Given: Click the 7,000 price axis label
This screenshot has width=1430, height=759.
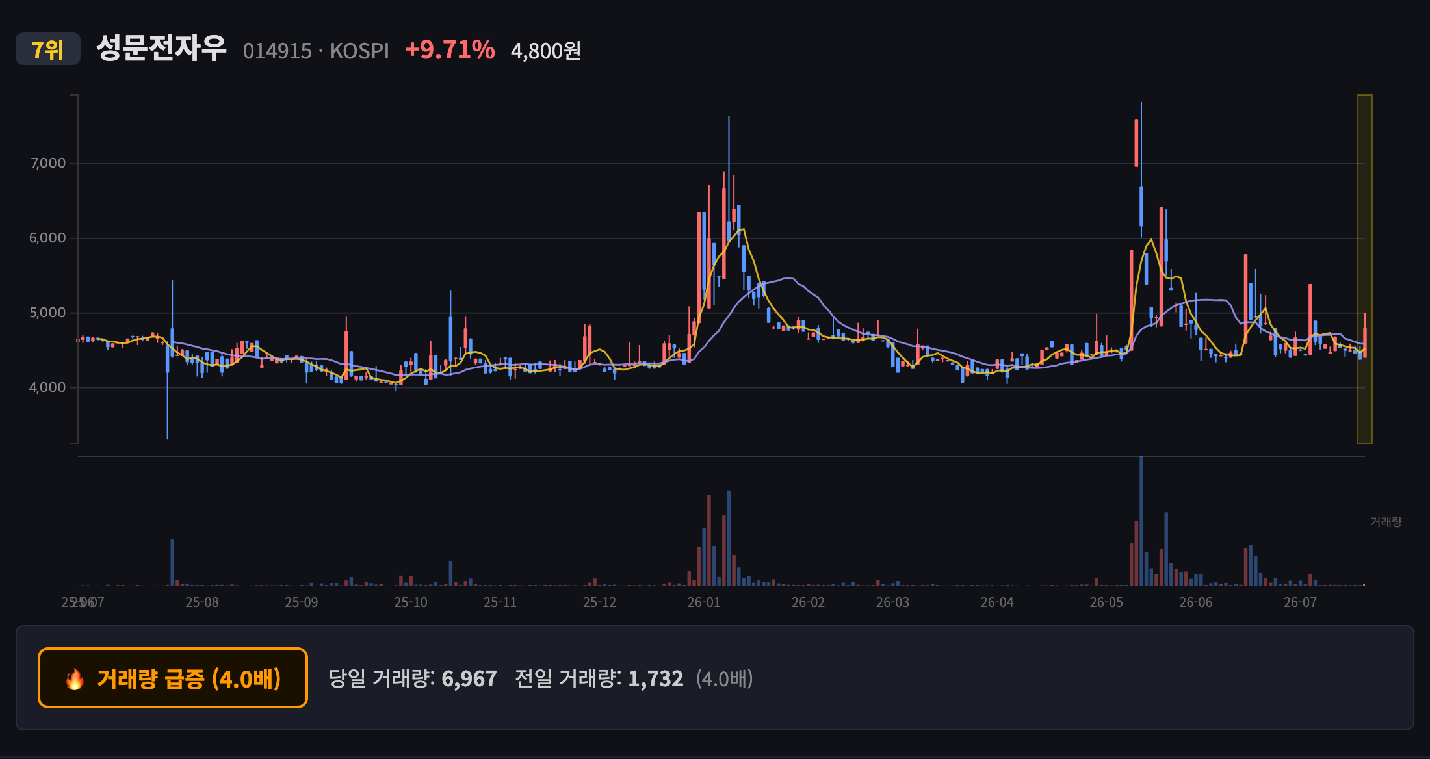Looking at the screenshot, I should point(48,163).
